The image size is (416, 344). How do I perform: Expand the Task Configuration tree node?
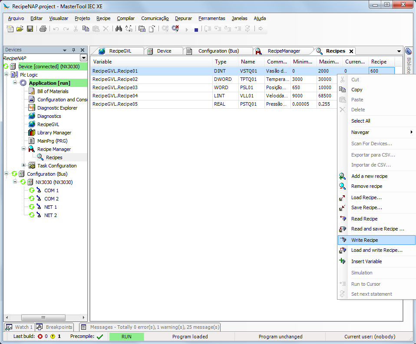24,166
